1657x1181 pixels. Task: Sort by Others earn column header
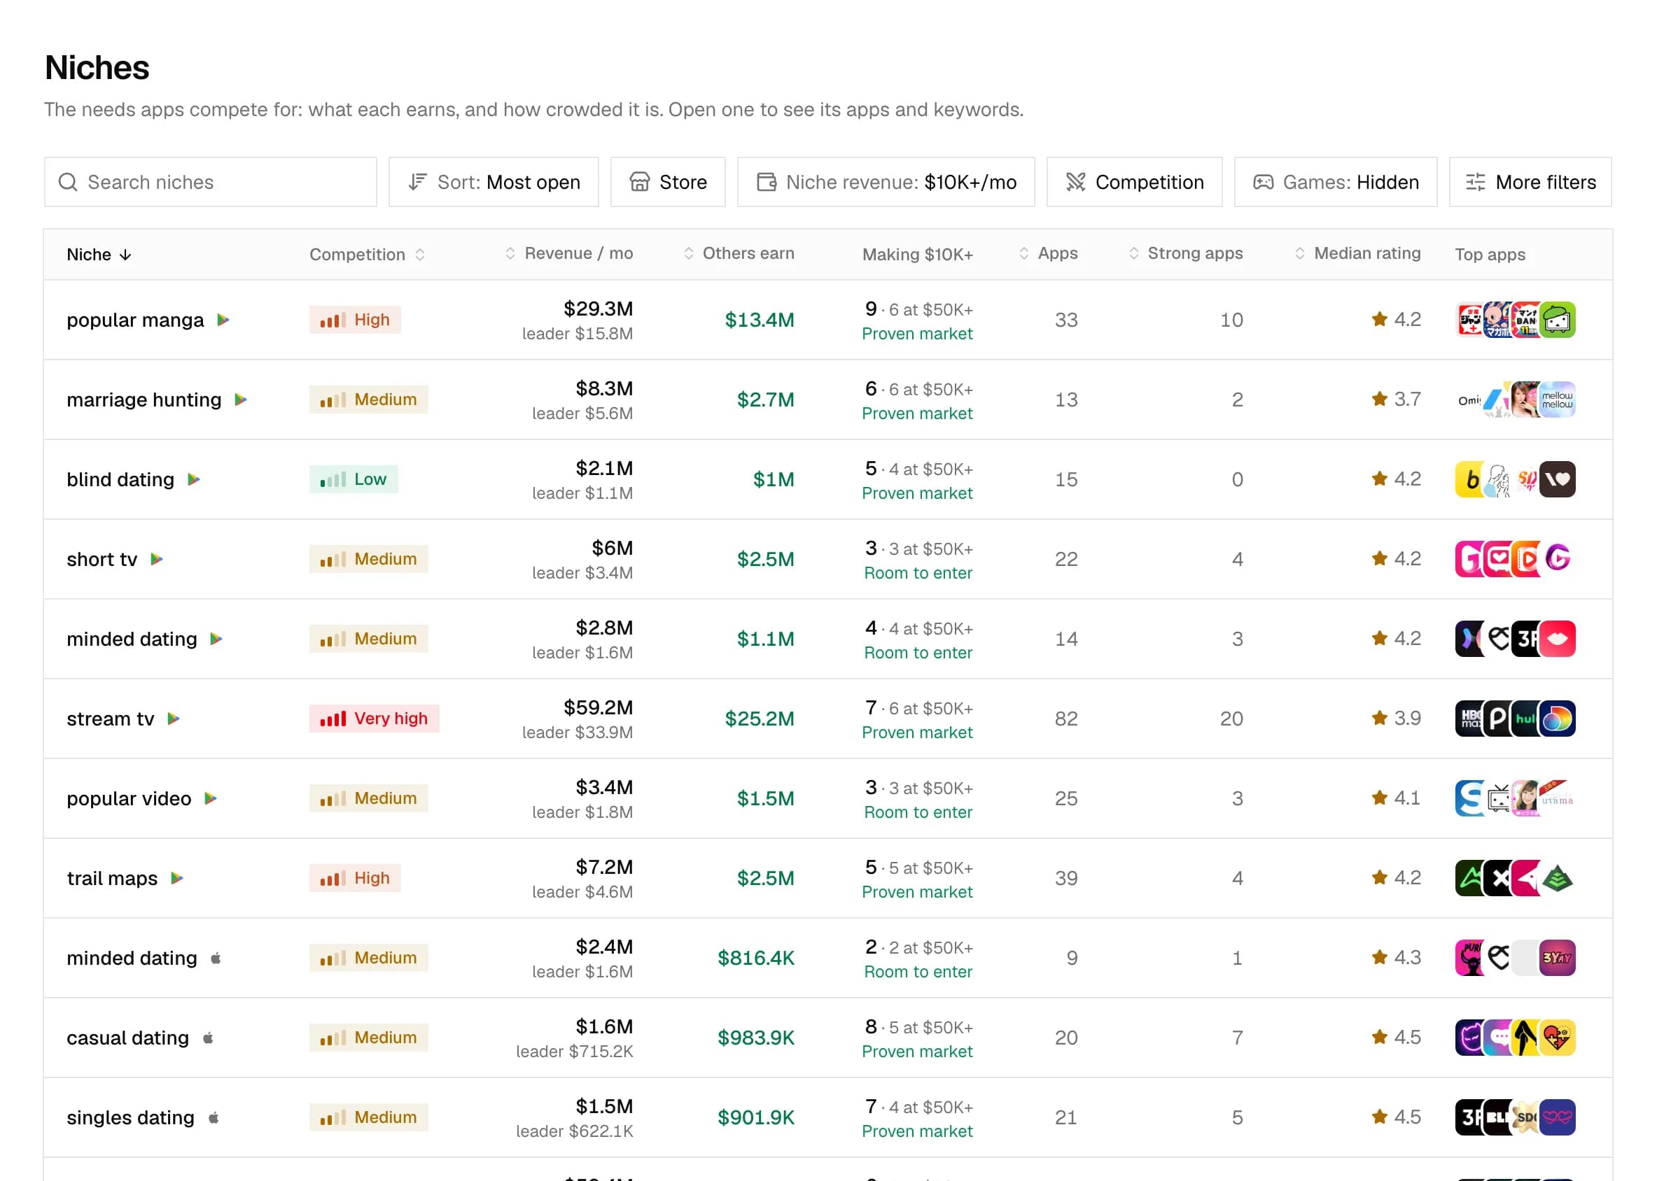point(739,253)
